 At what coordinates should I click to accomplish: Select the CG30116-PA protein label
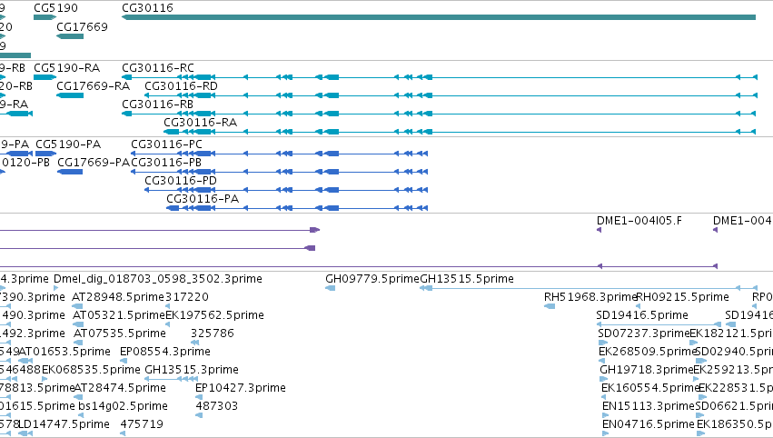click(203, 199)
